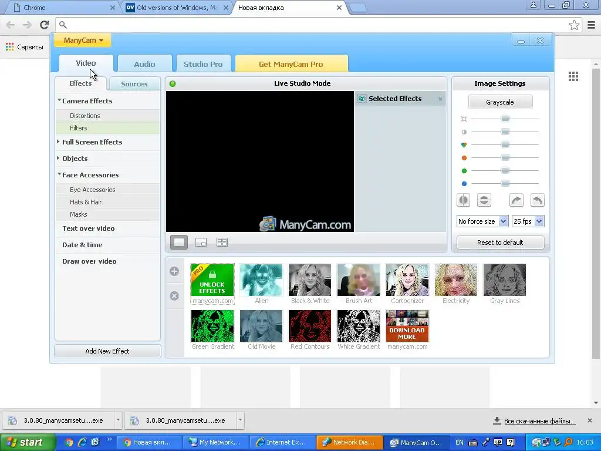
Task: Open Chrome hamburger menu icon
Action: [592, 25]
